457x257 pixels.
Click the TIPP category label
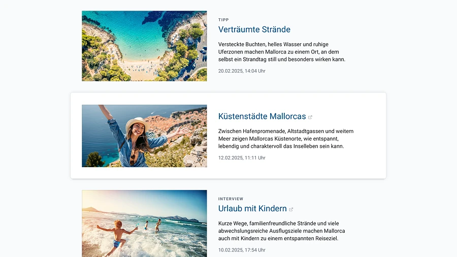click(x=223, y=20)
